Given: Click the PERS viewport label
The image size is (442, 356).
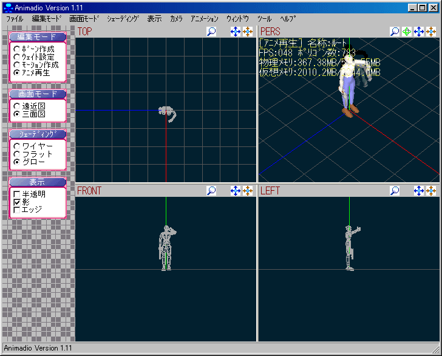Looking at the screenshot, I should click(270, 32).
